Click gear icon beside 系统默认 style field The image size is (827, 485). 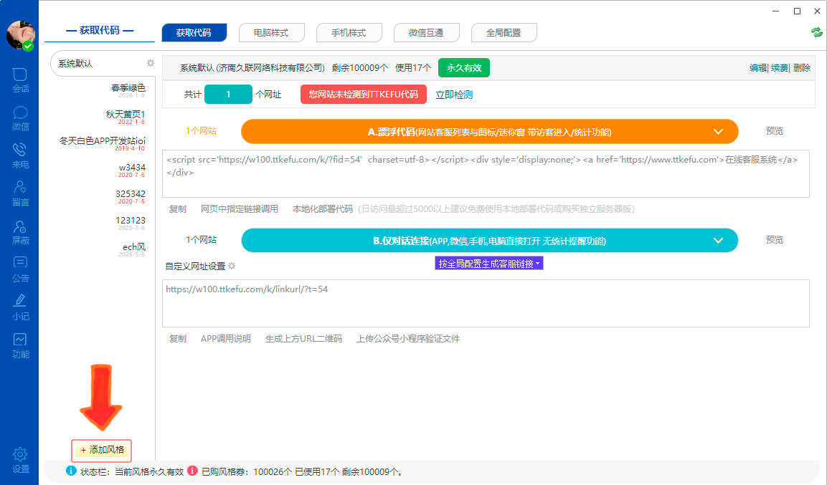click(x=151, y=63)
